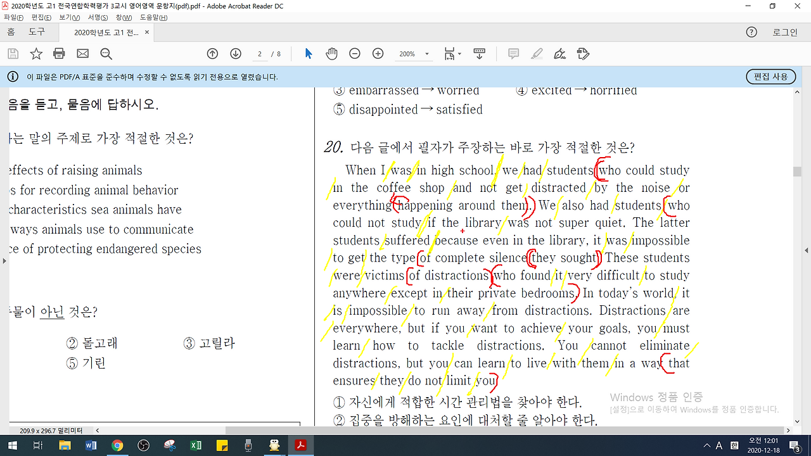Go to the previous page arrow
Screen dimensions: 811x456
(213, 54)
